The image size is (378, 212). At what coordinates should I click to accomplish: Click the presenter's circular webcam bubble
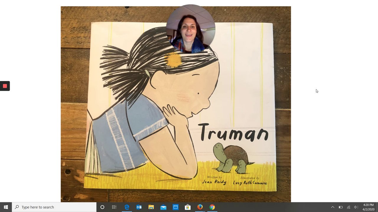(x=190, y=29)
